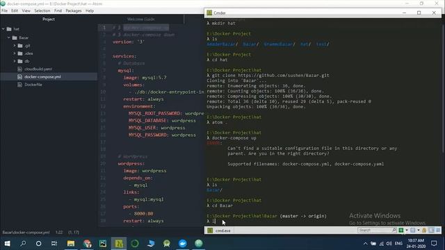
Task: Open the Edit menu in Atom
Action: tap(15, 11)
